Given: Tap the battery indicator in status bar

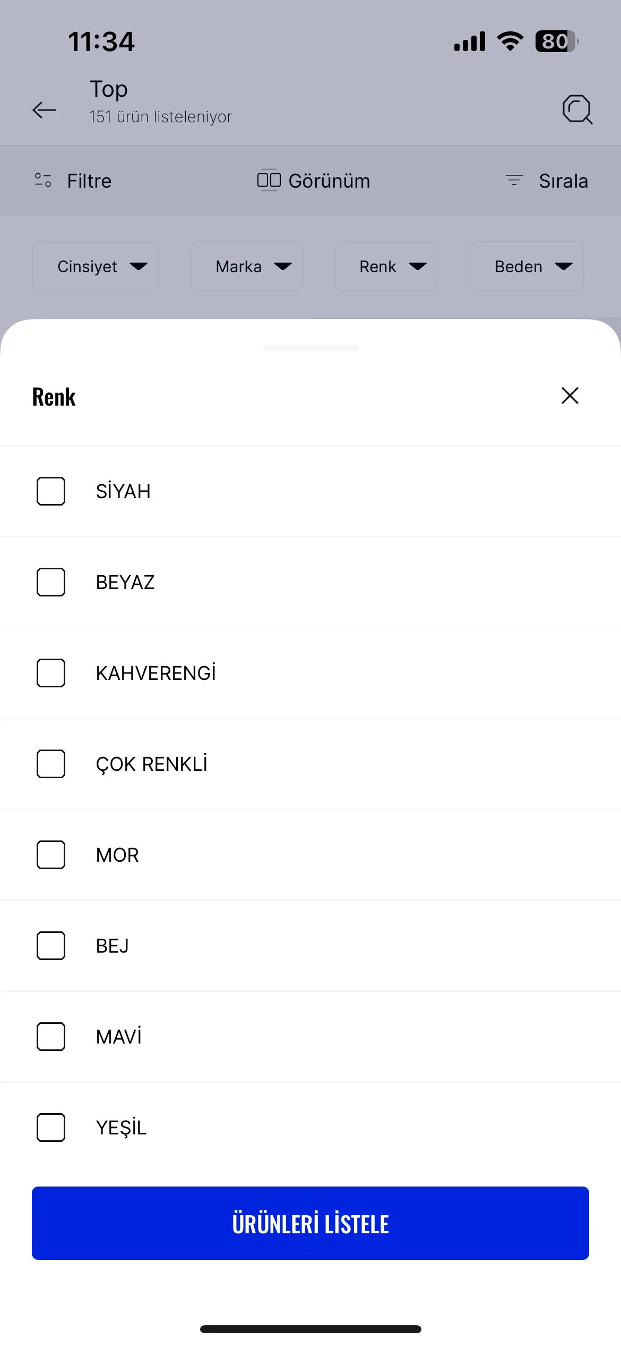Looking at the screenshot, I should [557, 41].
